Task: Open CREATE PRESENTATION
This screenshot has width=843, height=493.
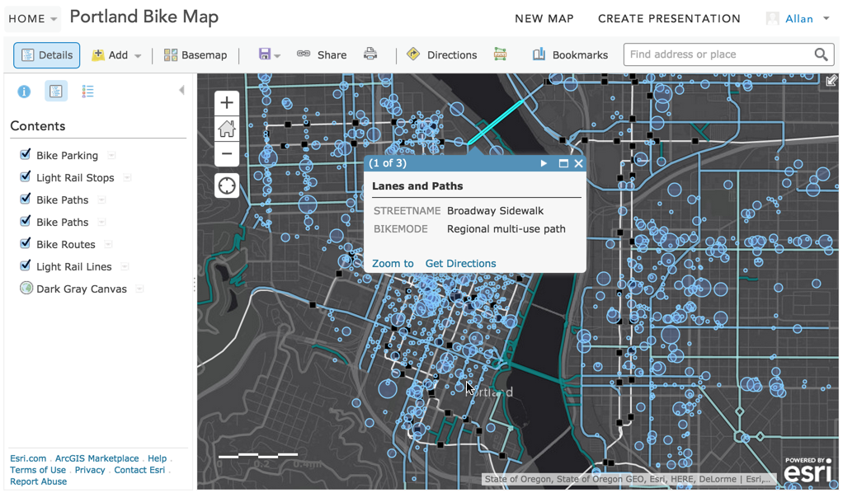Action: click(669, 19)
